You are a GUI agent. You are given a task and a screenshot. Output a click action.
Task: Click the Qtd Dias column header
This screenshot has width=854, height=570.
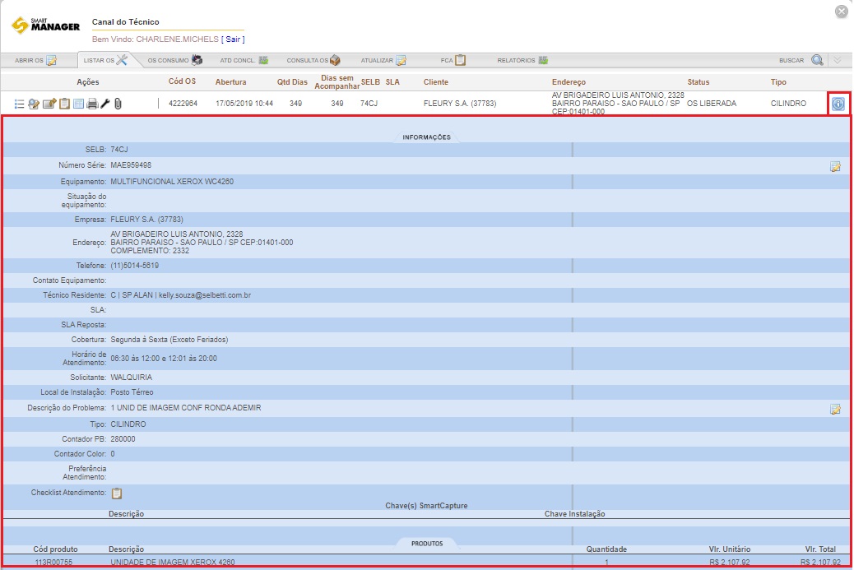tap(292, 82)
